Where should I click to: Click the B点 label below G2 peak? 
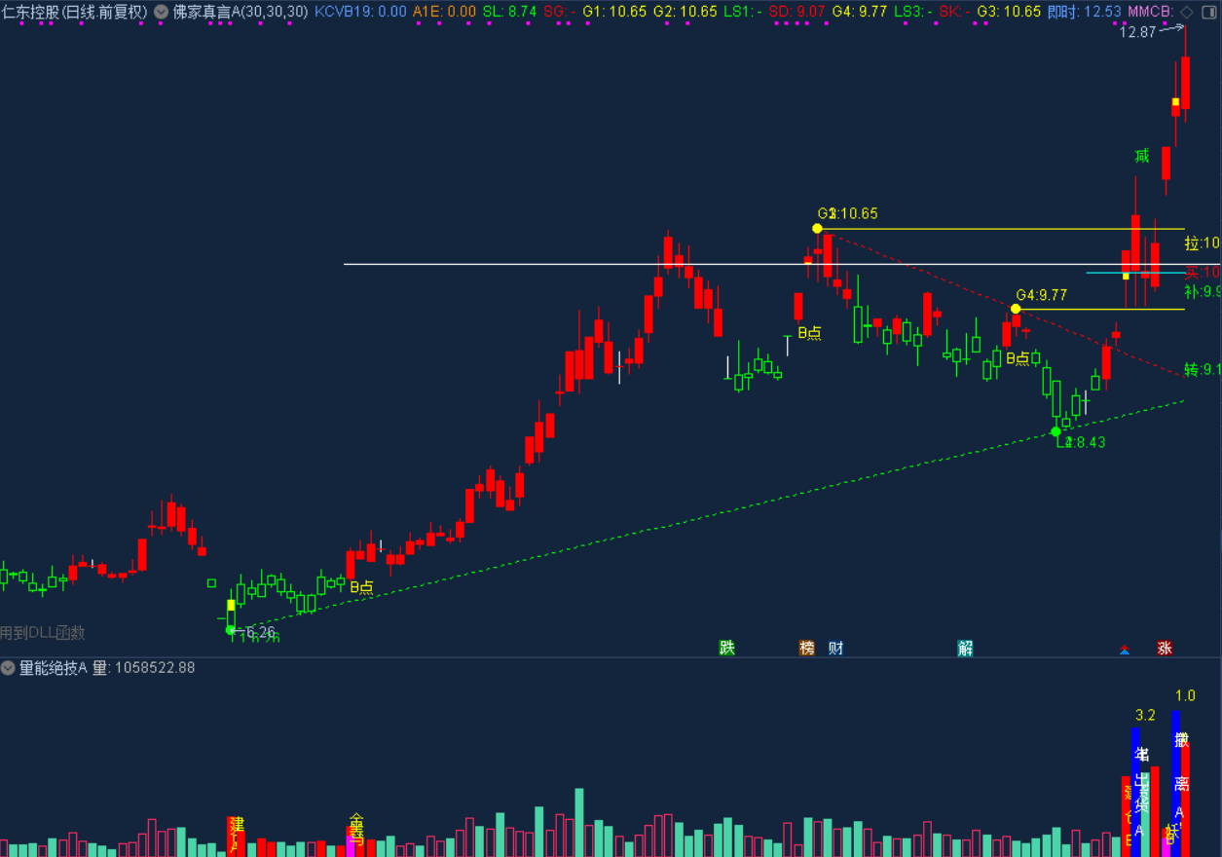tap(809, 333)
